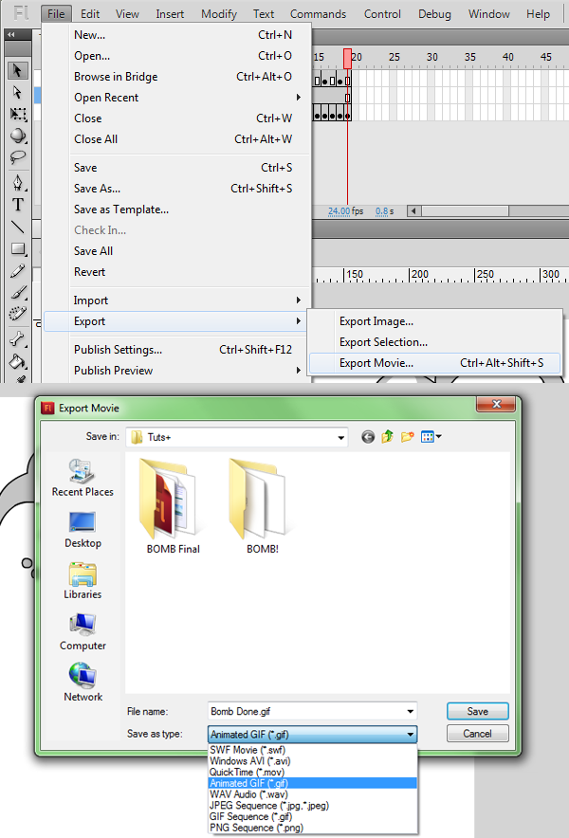Select the Deco tool
The image size is (569, 838).
point(18,313)
